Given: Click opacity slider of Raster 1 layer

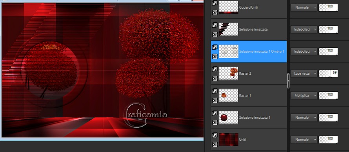Looking at the screenshot, I should click(x=328, y=95).
